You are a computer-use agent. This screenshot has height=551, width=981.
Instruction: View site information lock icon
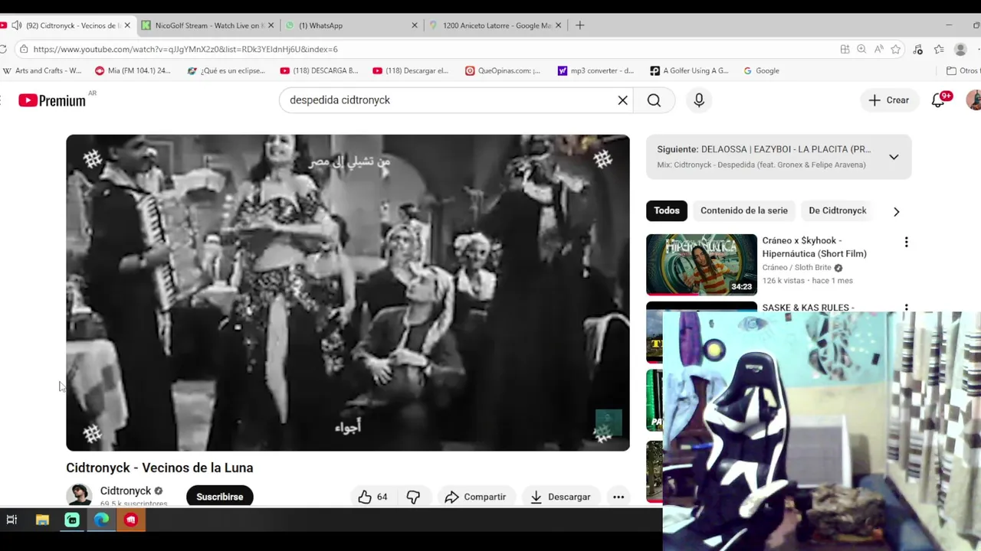(24, 49)
